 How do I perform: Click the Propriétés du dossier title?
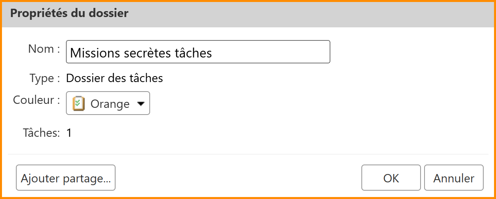point(69,13)
